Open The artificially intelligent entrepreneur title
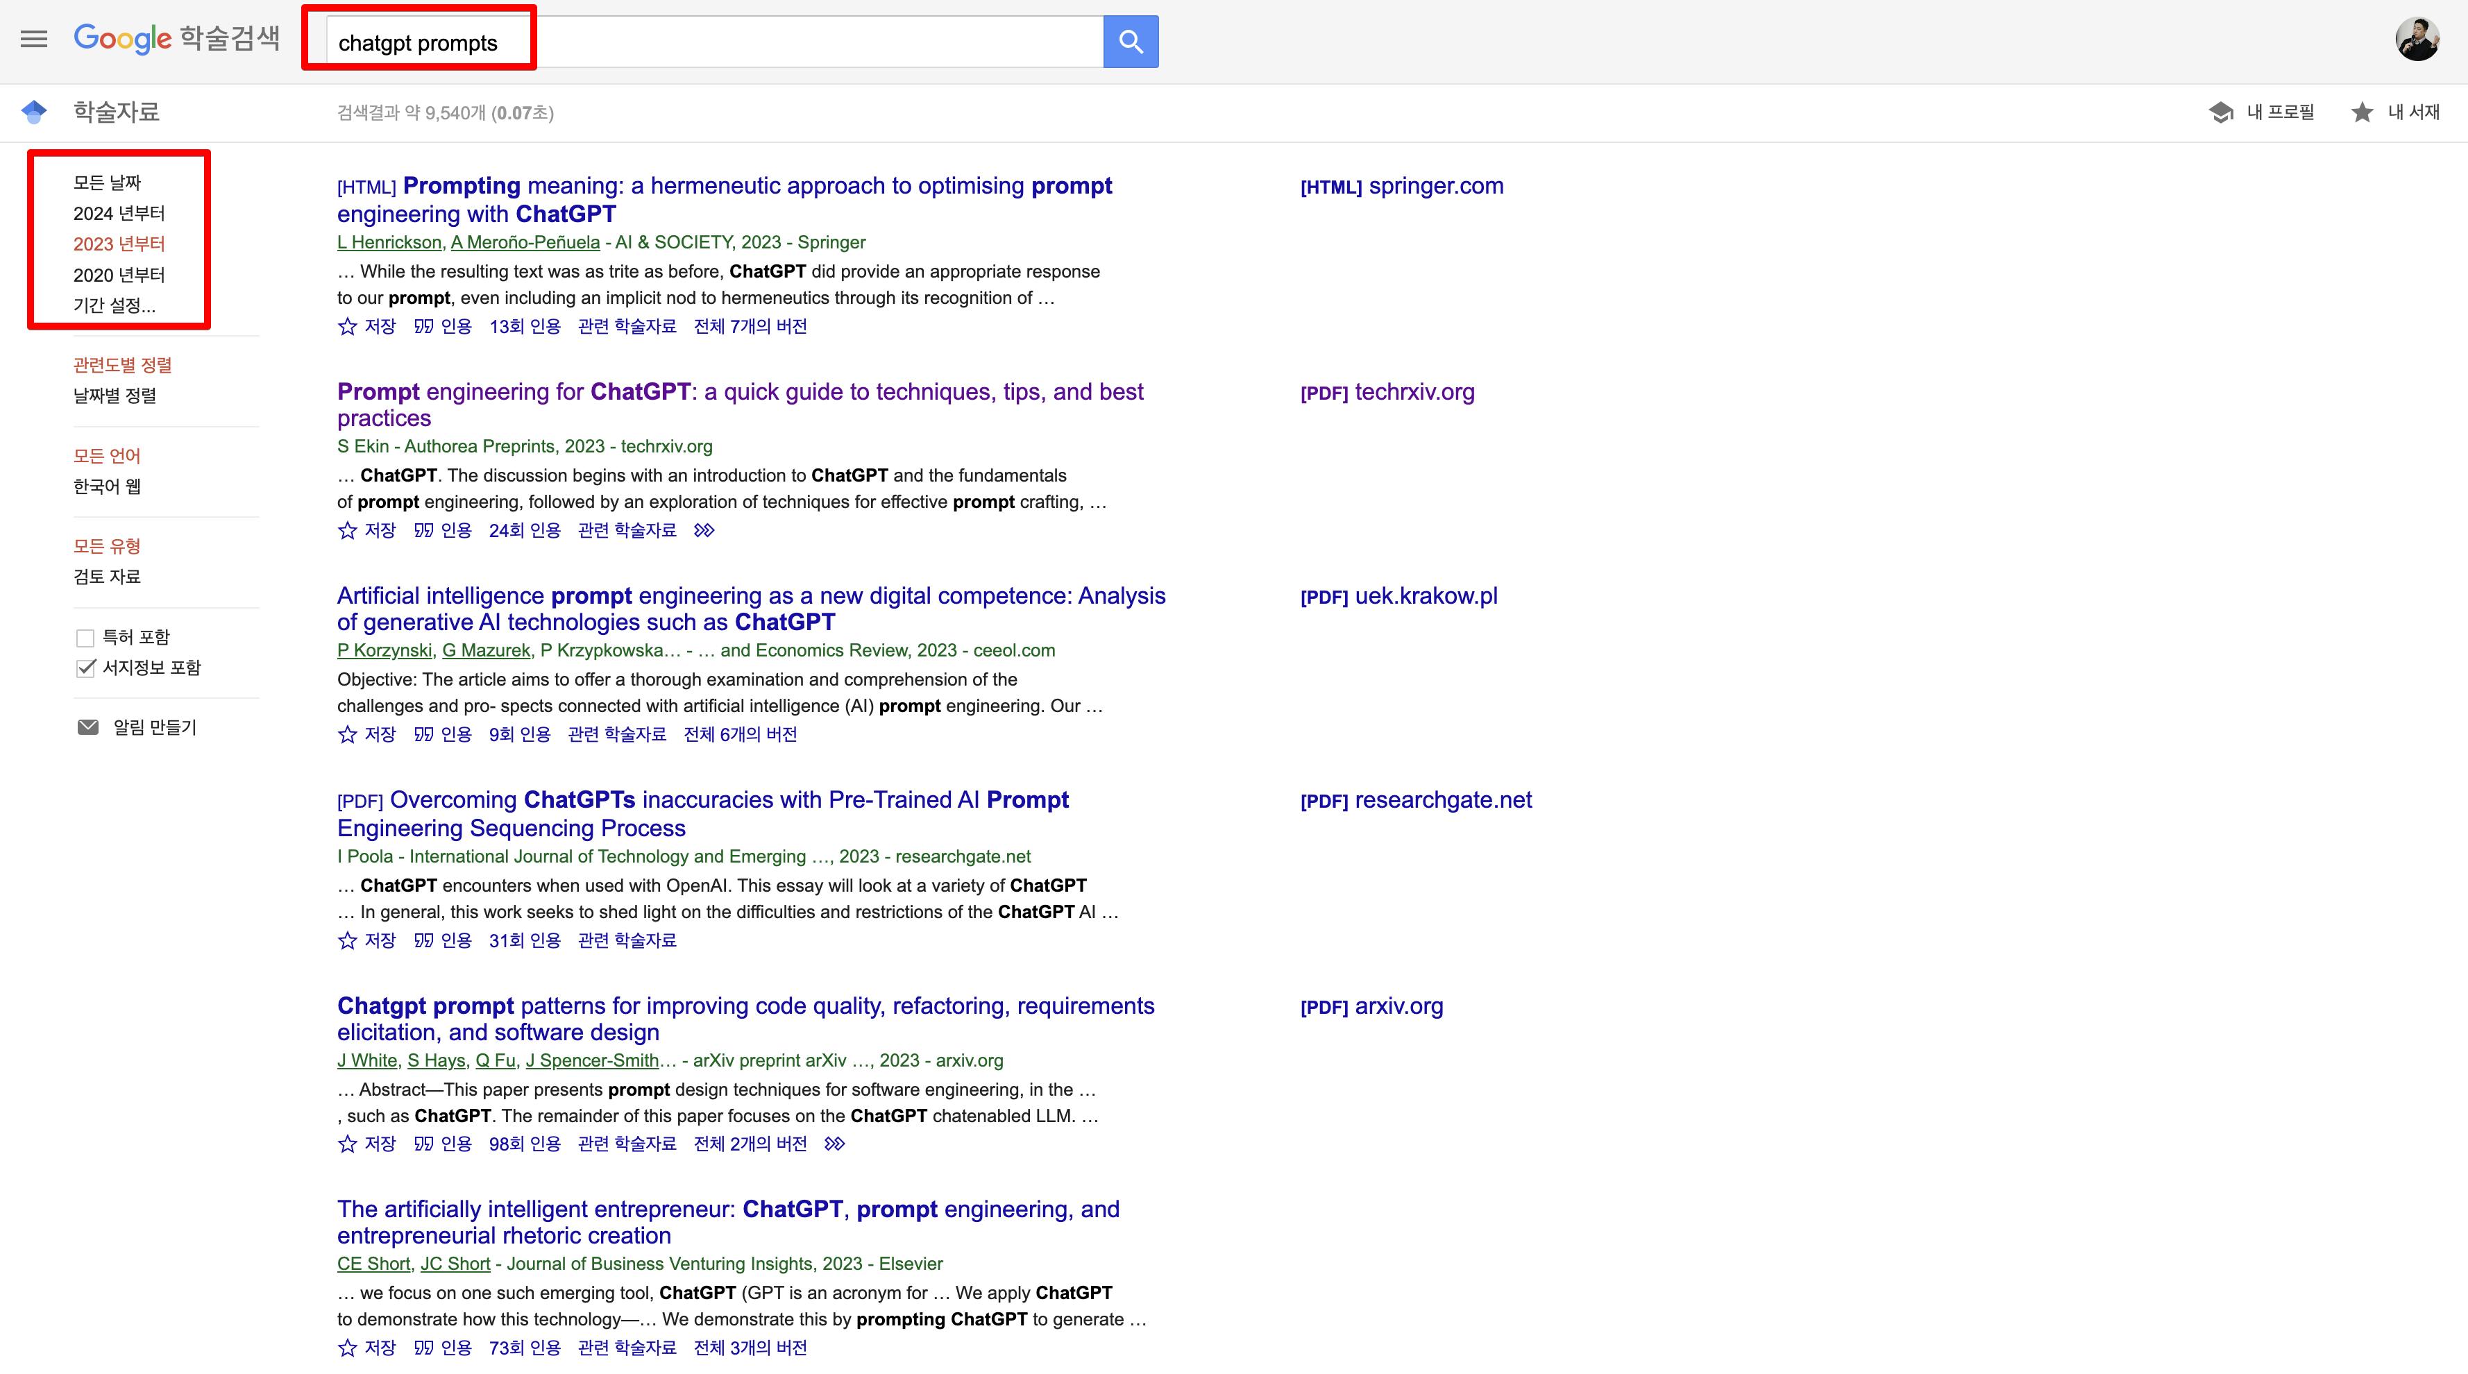The image size is (2468, 1374). click(728, 1223)
